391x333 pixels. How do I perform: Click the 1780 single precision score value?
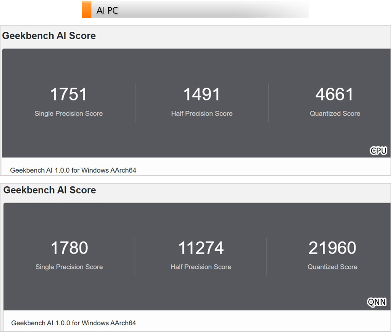click(x=69, y=248)
